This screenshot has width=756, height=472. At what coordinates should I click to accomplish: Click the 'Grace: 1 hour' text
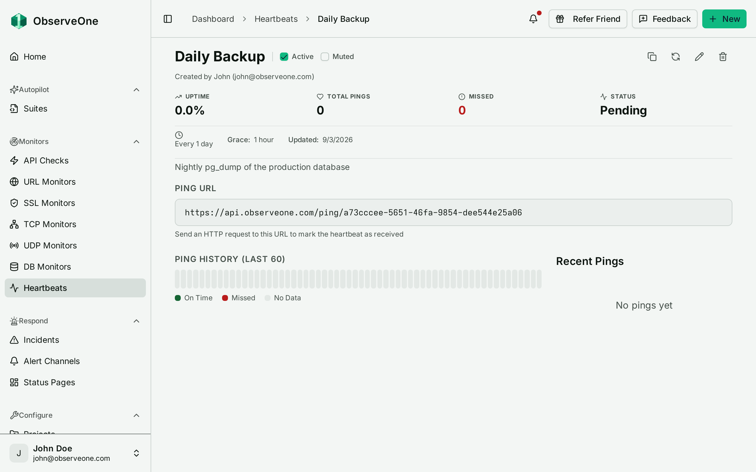click(x=250, y=140)
